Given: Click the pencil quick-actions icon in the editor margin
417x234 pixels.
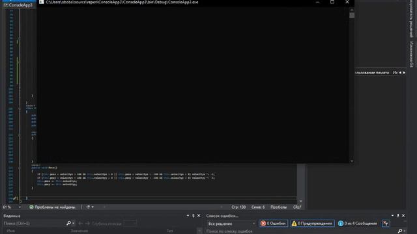Looking at the screenshot, I should (x=14, y=198).
